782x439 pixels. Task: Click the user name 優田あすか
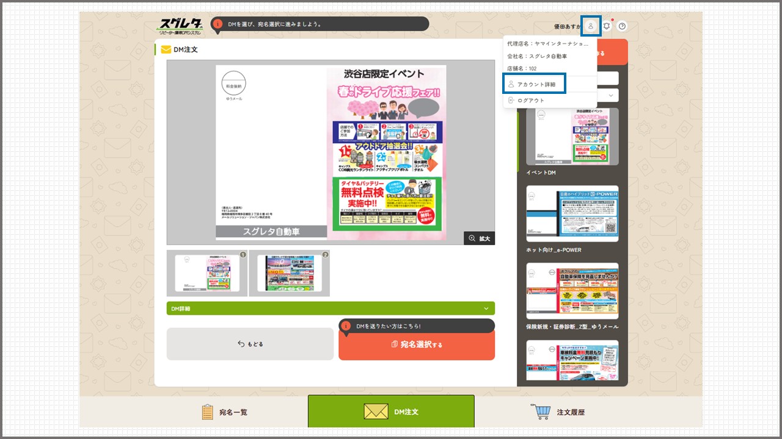568,26
